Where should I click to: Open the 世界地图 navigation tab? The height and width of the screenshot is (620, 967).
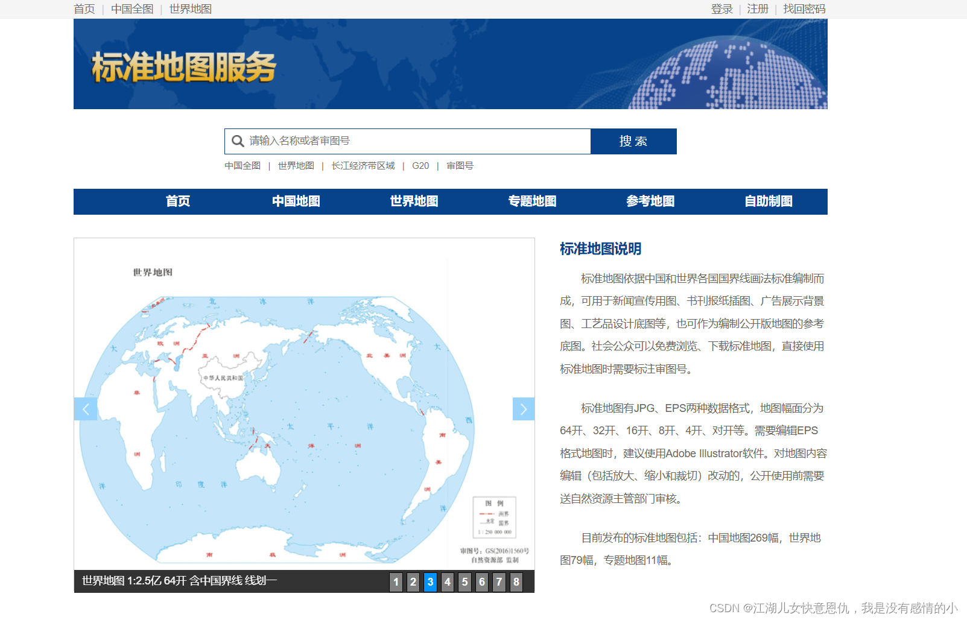(x=413, y=201)
